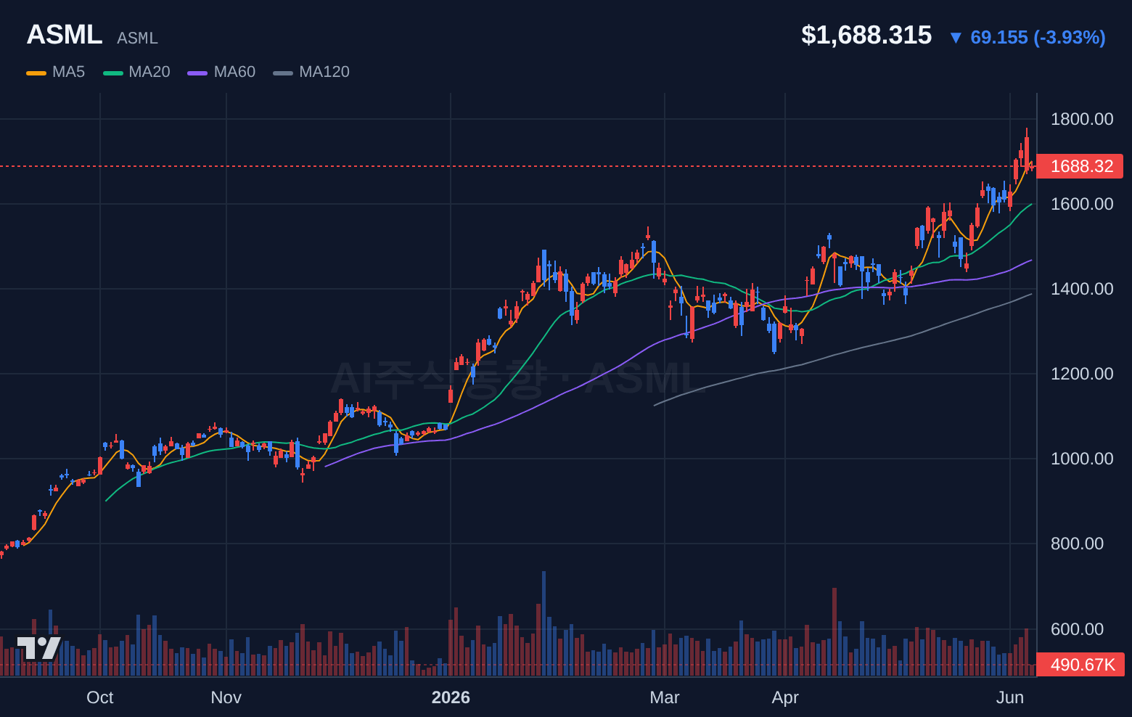Click the Oct time axis label
The height and width of the screenshot is (717, 1132).
(100, 697)
